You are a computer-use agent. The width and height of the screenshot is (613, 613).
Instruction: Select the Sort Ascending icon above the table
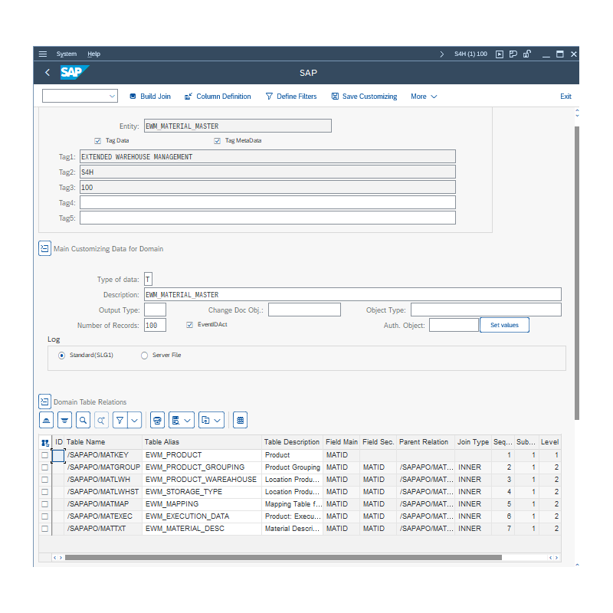point(45,420)
